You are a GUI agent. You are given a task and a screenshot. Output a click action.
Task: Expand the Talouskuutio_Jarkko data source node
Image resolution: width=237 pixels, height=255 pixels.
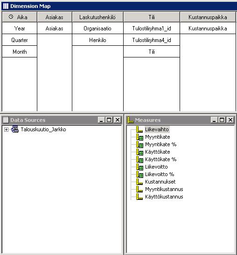6,130
